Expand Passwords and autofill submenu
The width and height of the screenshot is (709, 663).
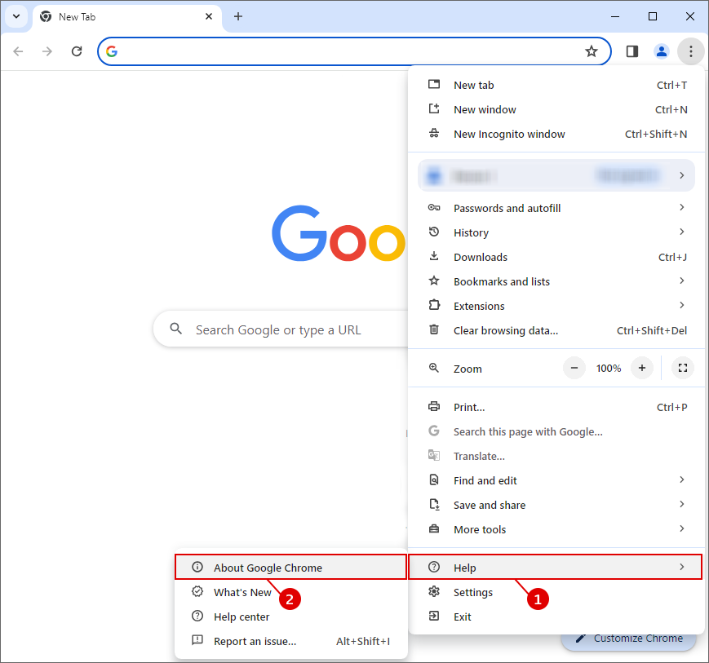tap(557, 208)
